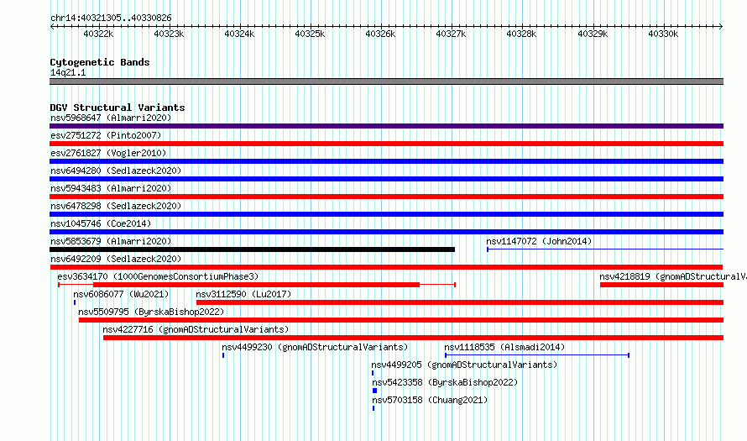Image resolution: width=747 pixels, height=441 pixels.
Task: Open variant label nsv6494280 (Sedlazeck2020)
Action: pos(116,171)
